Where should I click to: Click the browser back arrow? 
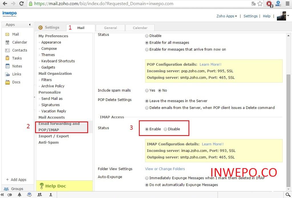[5, 3]
